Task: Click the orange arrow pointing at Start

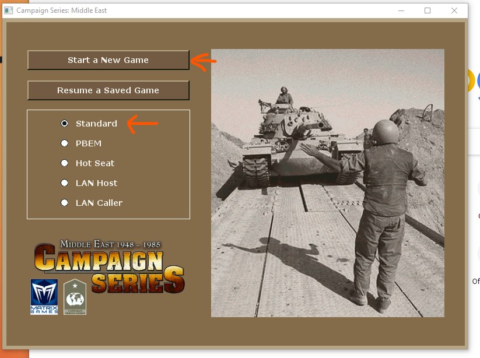Action: [205, 60]
